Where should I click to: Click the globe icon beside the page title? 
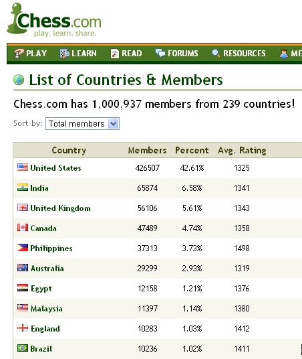[19, 80]
